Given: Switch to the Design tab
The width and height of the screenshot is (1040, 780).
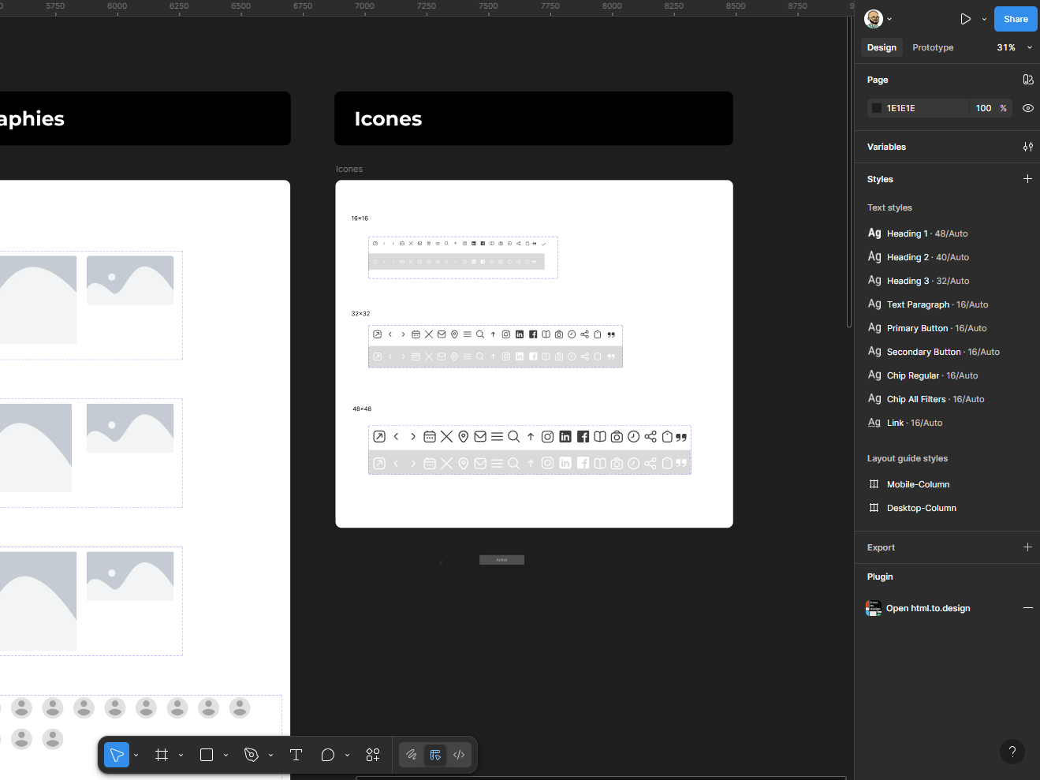Looking at the screenshot, I should [882, 47].
